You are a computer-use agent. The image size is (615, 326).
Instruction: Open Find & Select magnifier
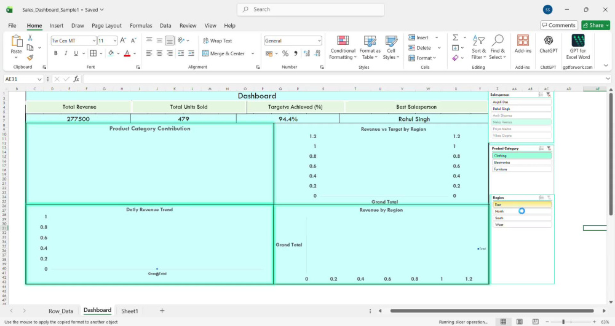pos(498,47)
